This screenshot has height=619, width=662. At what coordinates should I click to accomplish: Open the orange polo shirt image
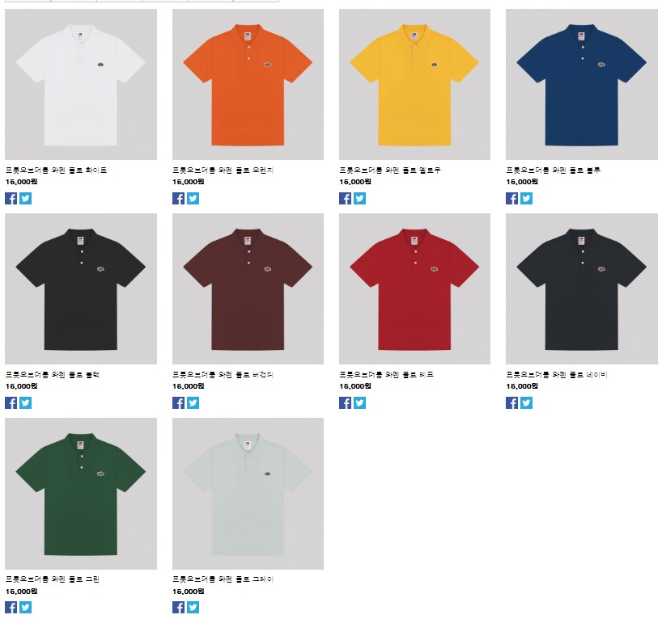pyautogui.click(x=248, y=84)
